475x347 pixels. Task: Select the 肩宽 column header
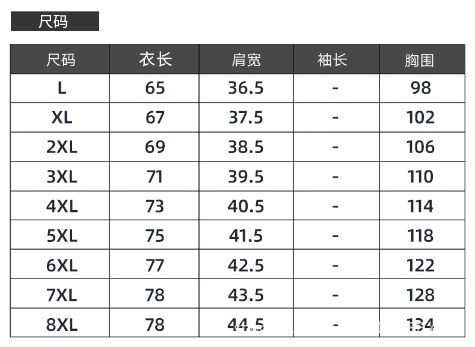tap(246, 59)
